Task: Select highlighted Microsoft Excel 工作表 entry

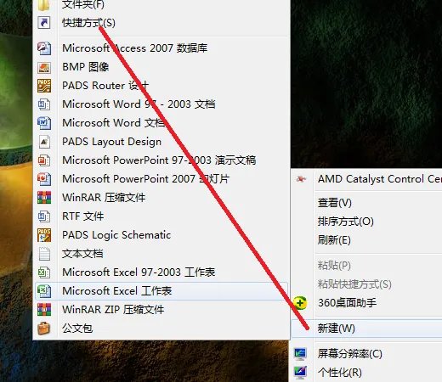Action: 161,291
